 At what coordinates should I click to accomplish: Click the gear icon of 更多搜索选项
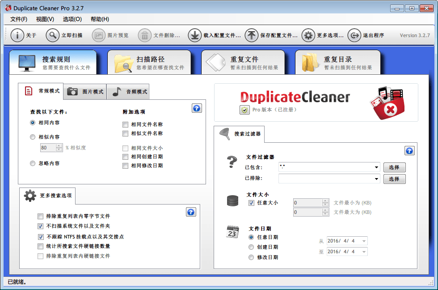pyautogui.click(x=30, y=196)
